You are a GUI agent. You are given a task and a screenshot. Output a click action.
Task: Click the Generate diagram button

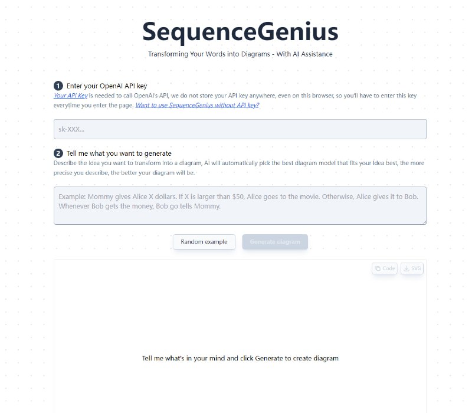tap(275, 242)
